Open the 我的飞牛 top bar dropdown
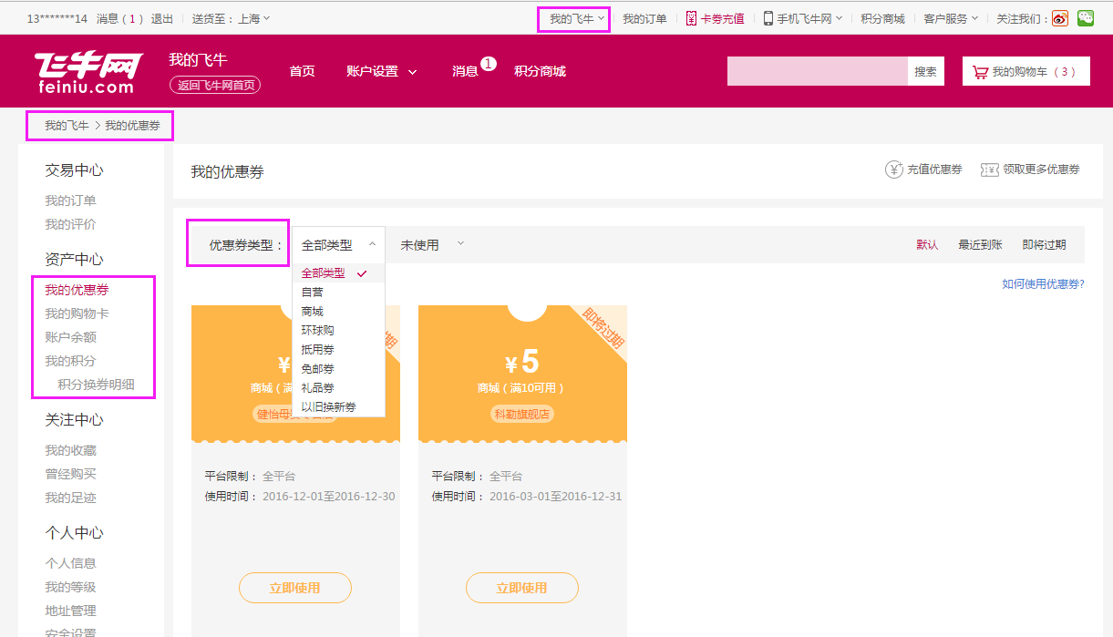Viewport: 1113px width, 637px height. coord(576,18)
